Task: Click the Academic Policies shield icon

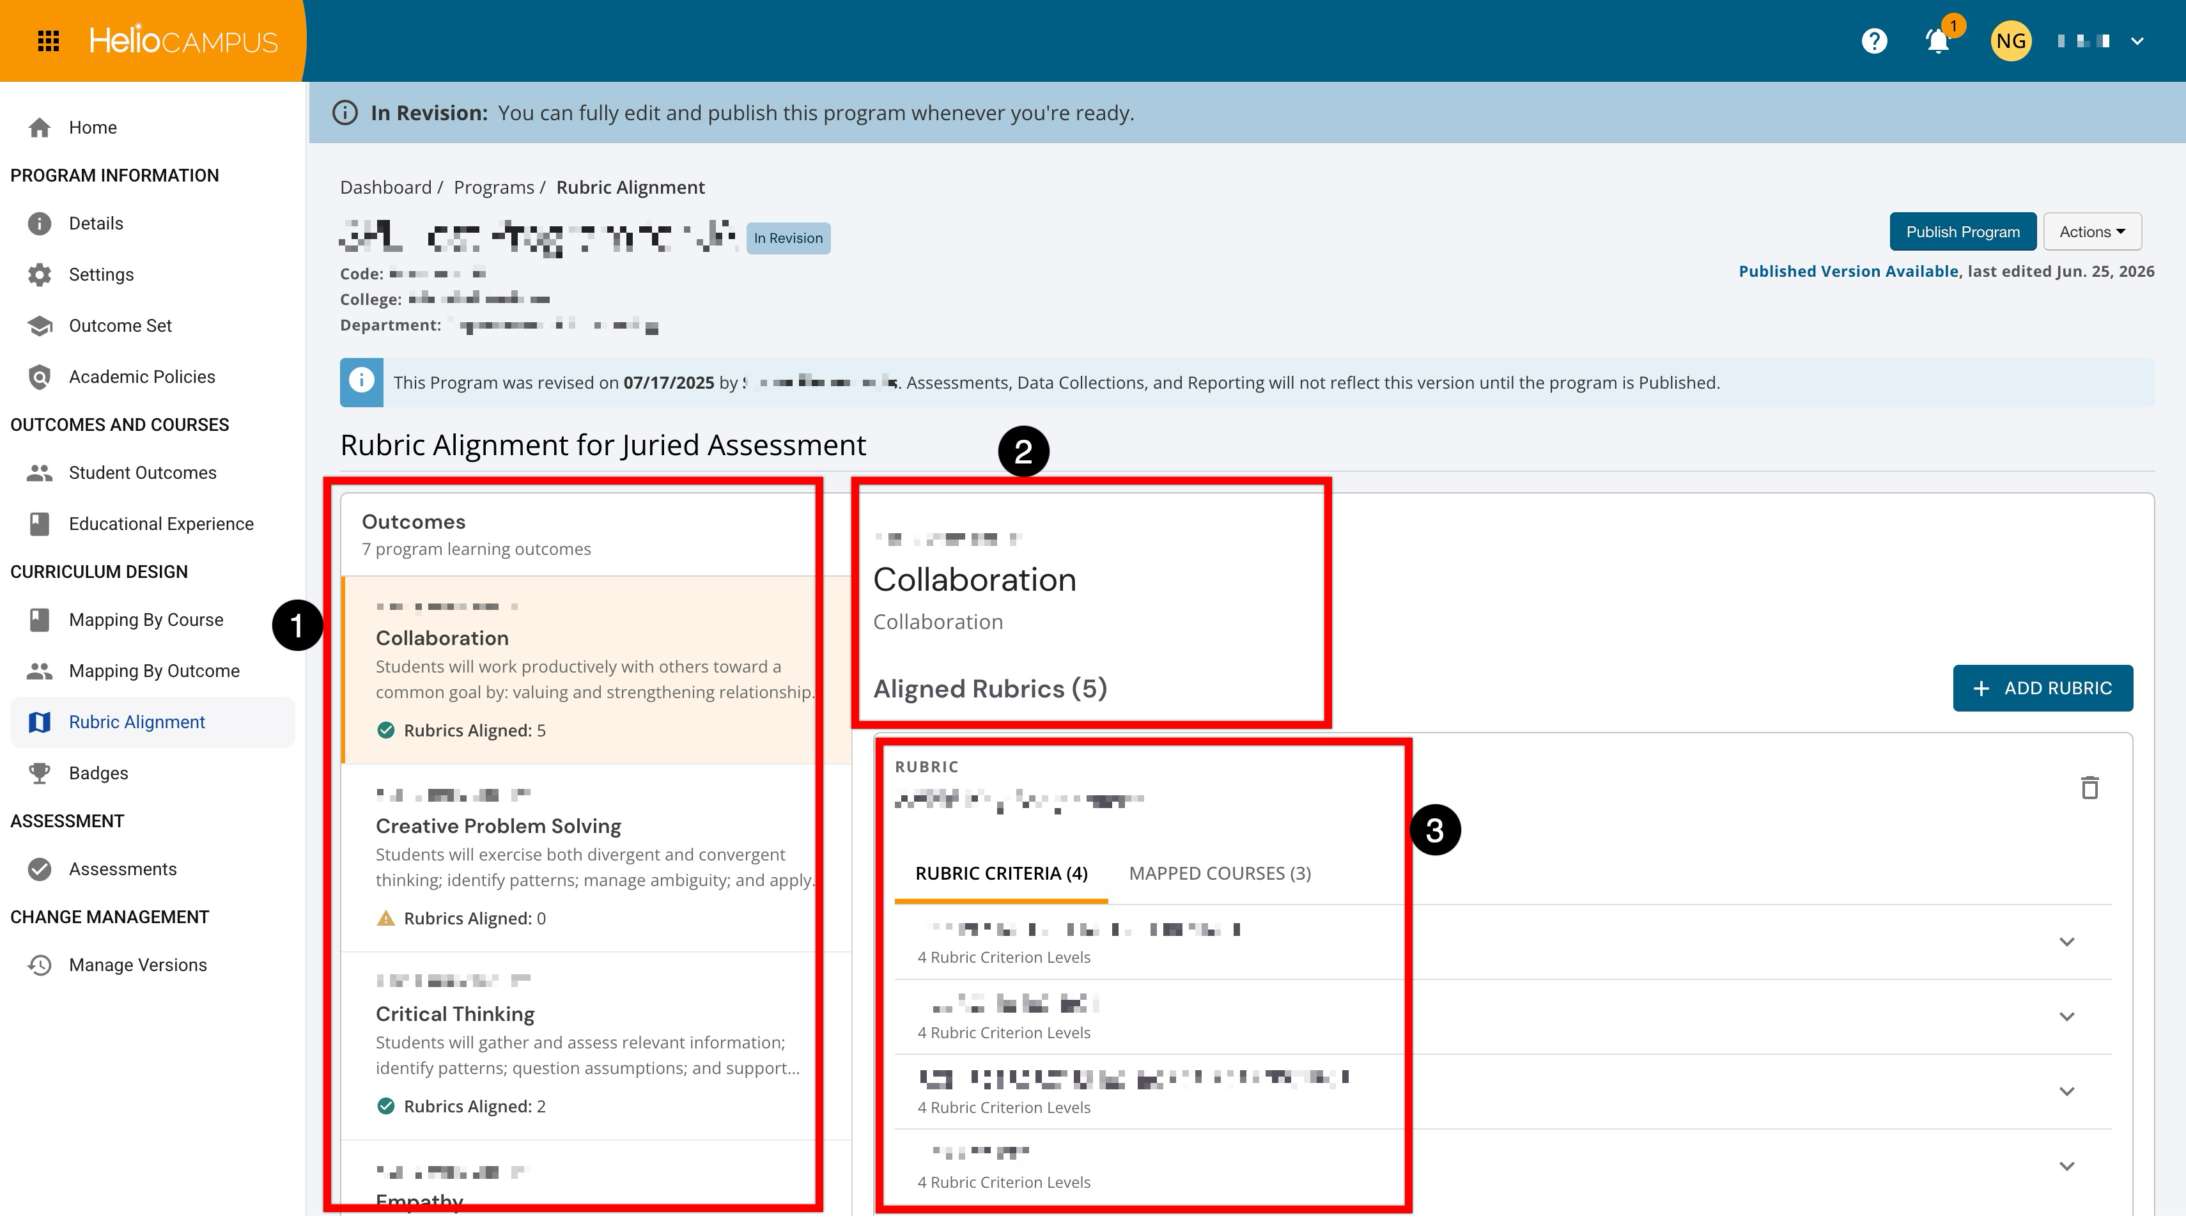Action: pos(39,377)
